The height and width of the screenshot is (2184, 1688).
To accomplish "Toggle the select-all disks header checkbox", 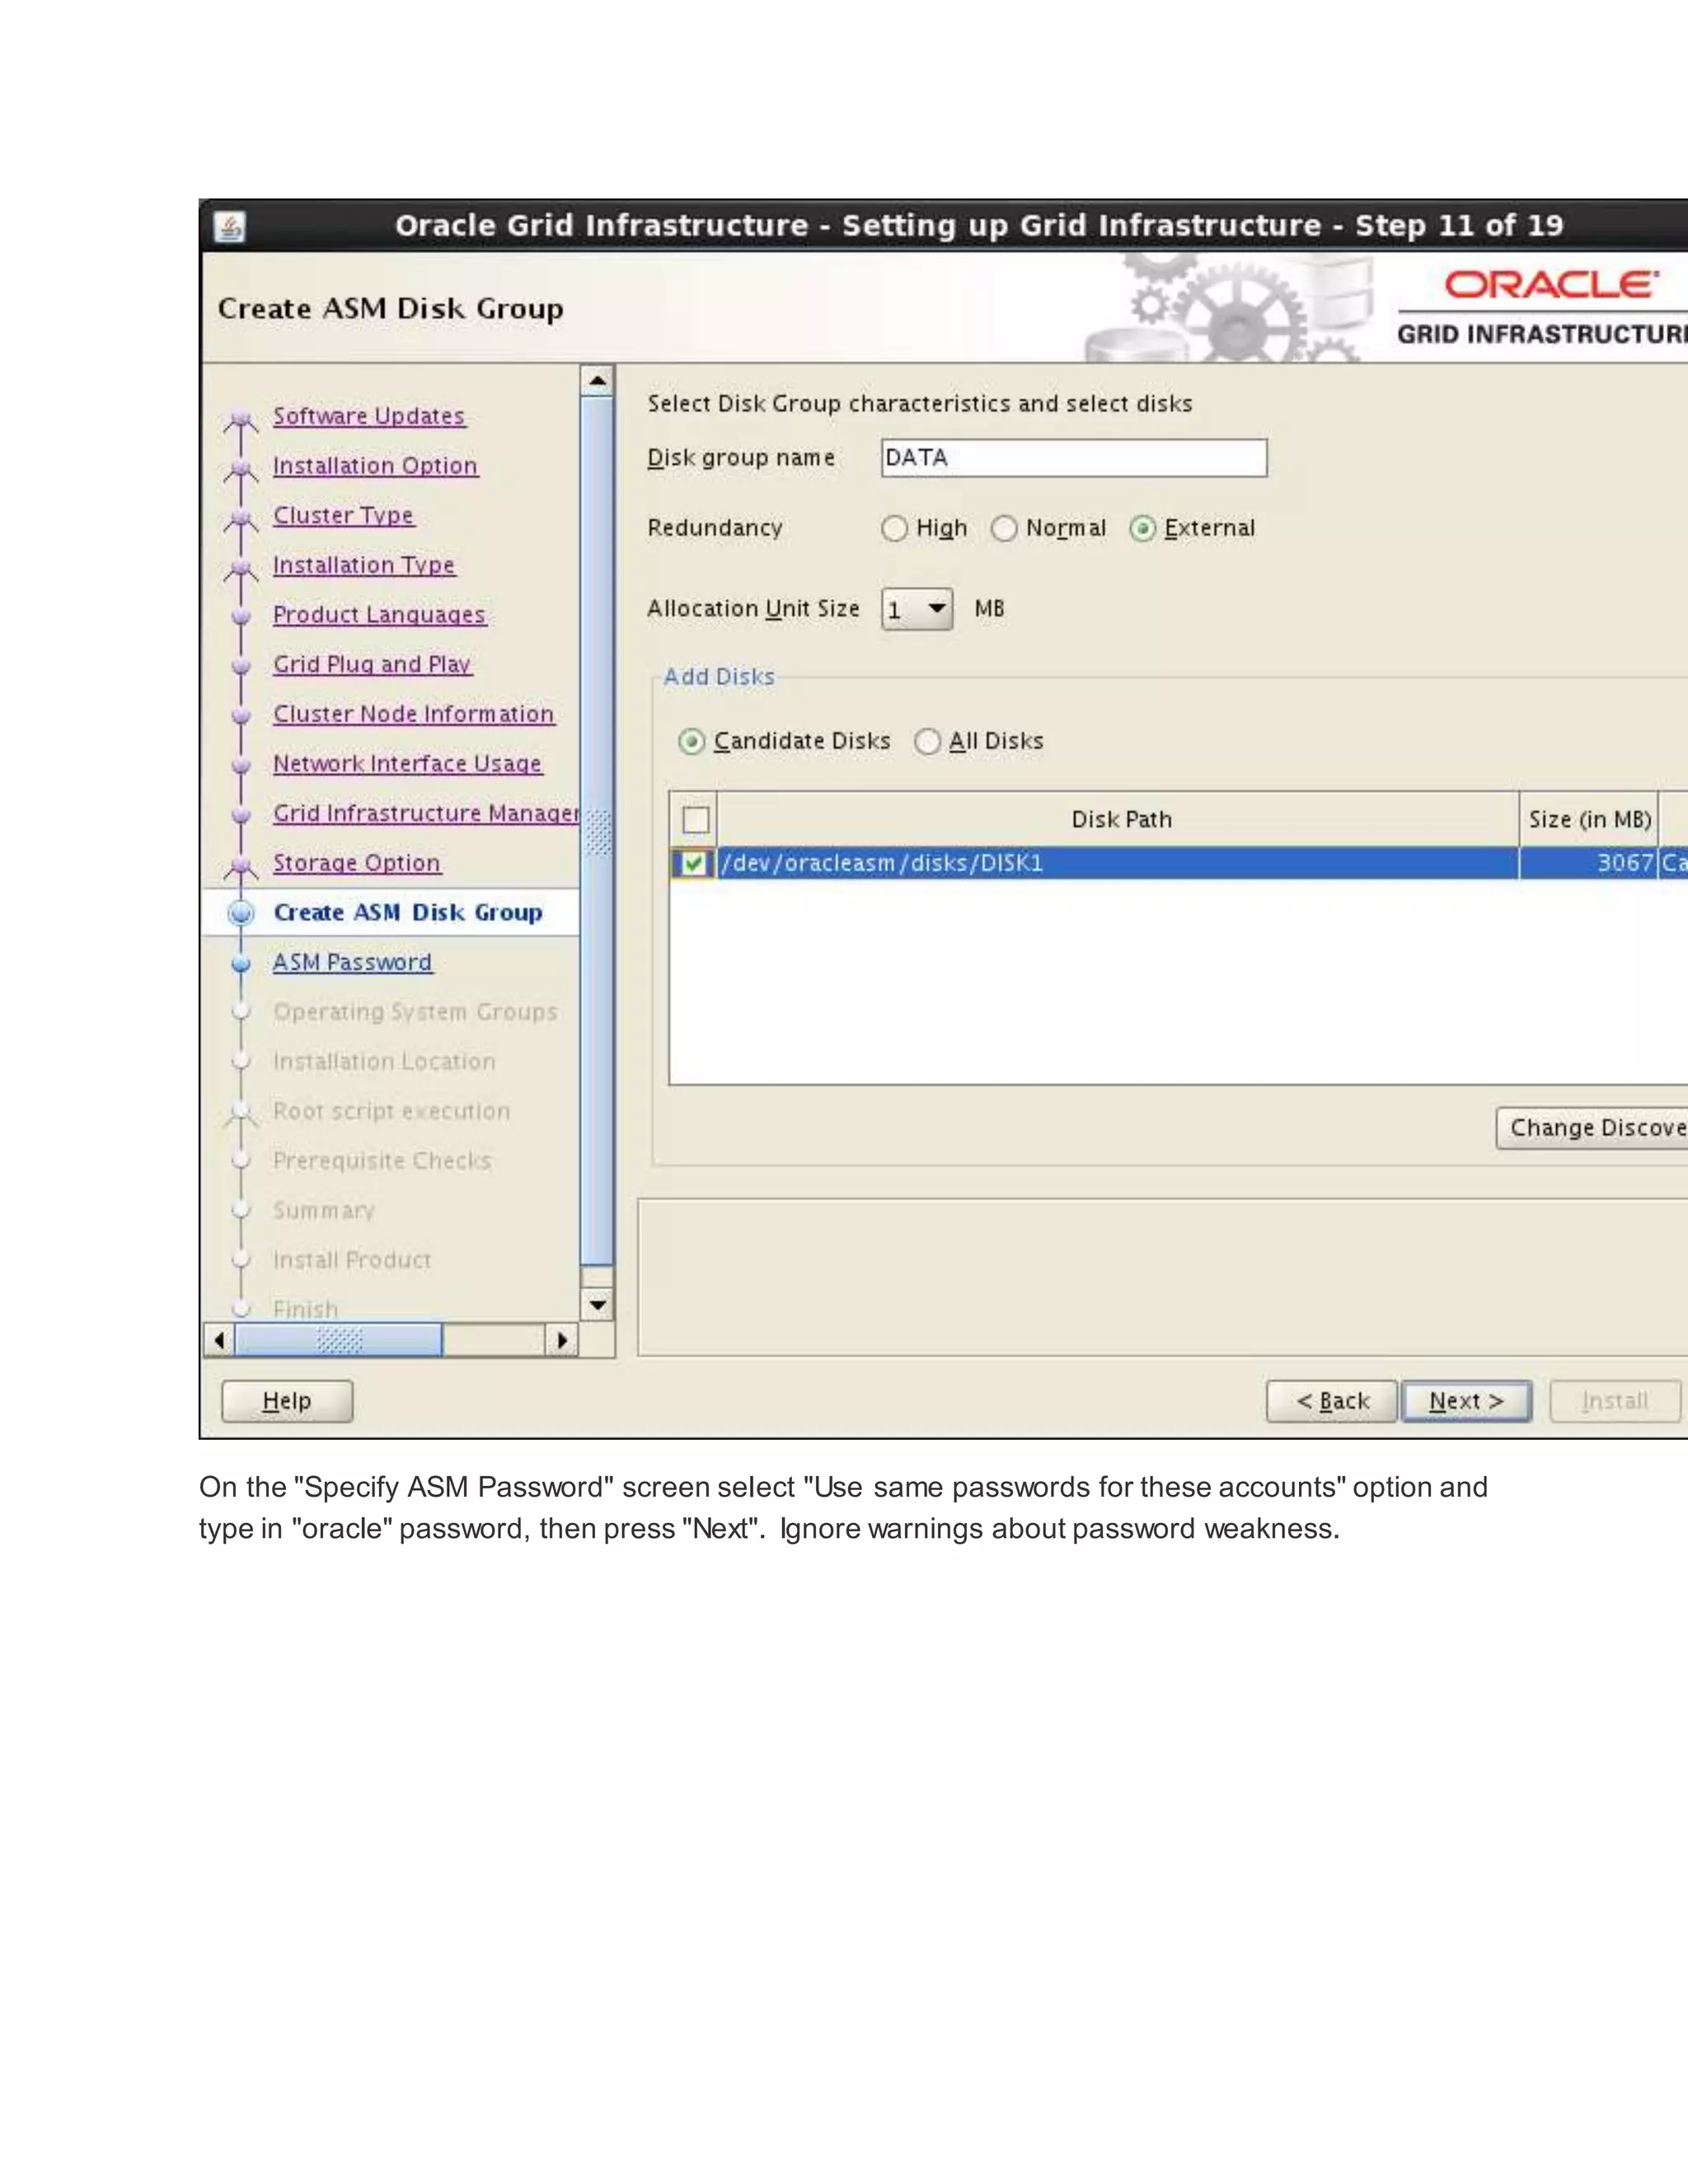I will (x=696, y=820).
